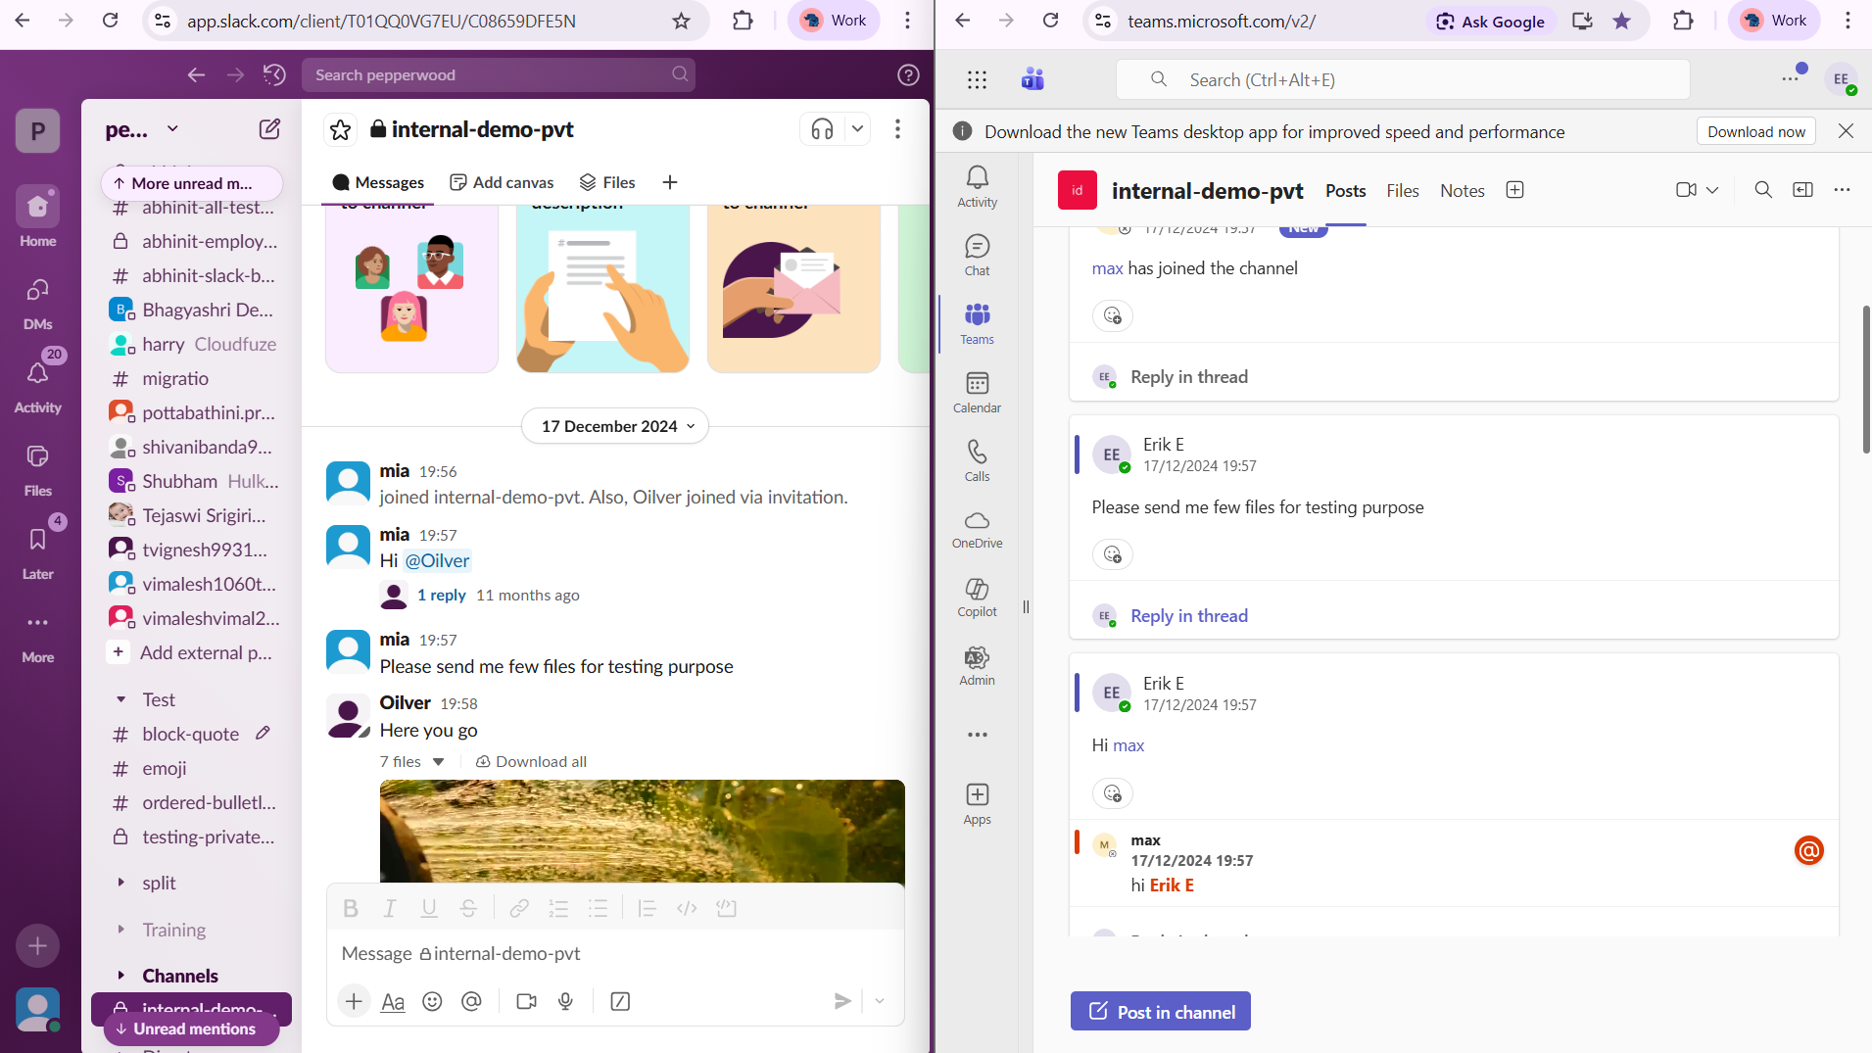
Task: Open the emoji picker in the Slack composer
Action: pyautogui.click(x=432, y=1001)
